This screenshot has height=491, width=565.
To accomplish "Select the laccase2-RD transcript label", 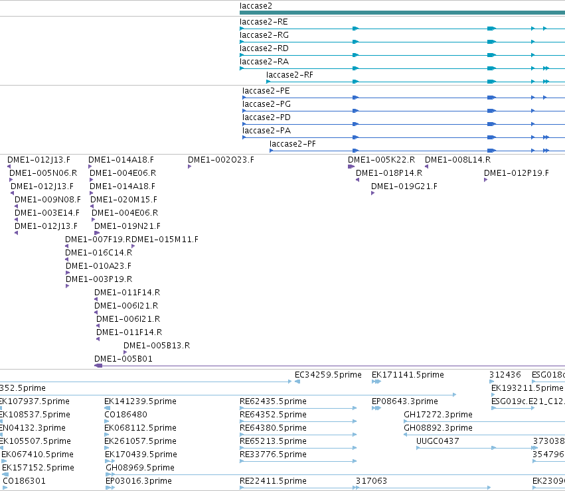I will 264,48.
